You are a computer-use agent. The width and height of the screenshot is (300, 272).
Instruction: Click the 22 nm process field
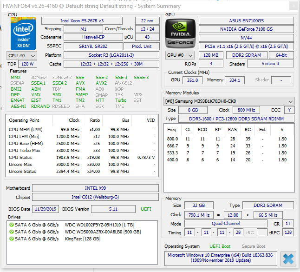tap(147, 20)
